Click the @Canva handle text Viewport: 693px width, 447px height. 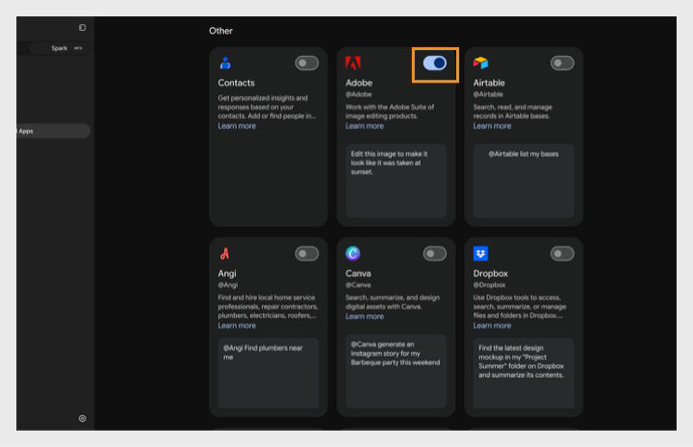[x=358, y=286]
